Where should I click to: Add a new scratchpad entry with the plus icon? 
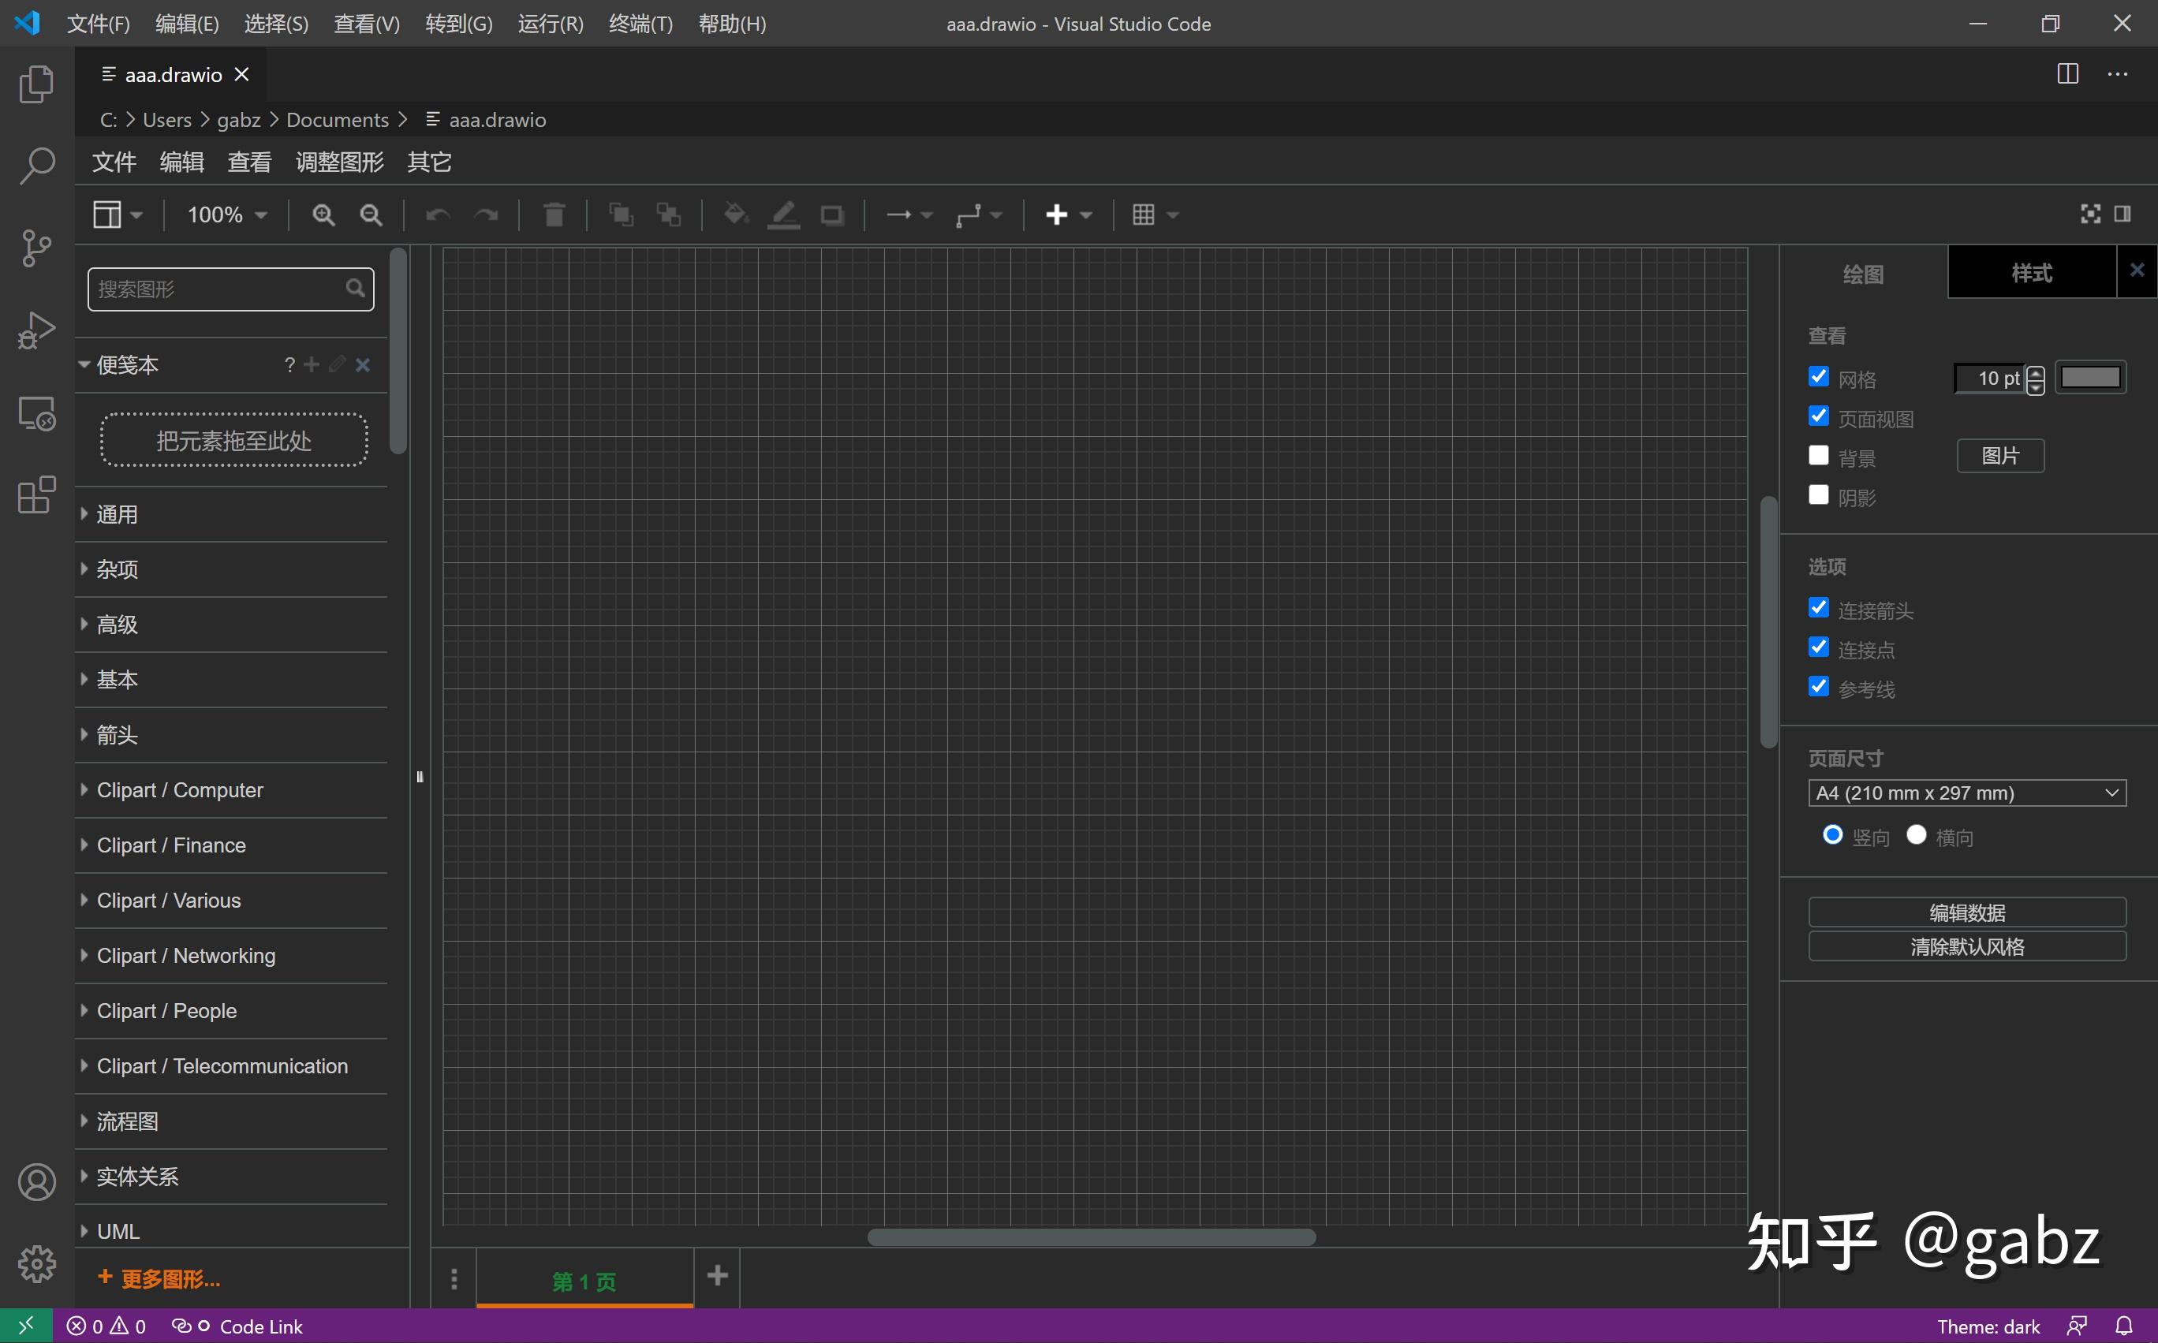pyautogui.click(x=310, y=364)
